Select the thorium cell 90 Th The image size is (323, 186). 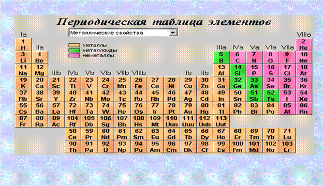pyautogui.click(x=72, y=147)
